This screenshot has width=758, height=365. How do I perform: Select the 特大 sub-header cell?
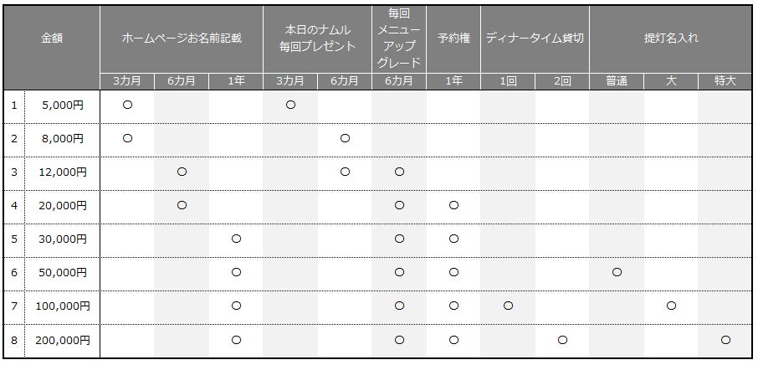point(725,81)
